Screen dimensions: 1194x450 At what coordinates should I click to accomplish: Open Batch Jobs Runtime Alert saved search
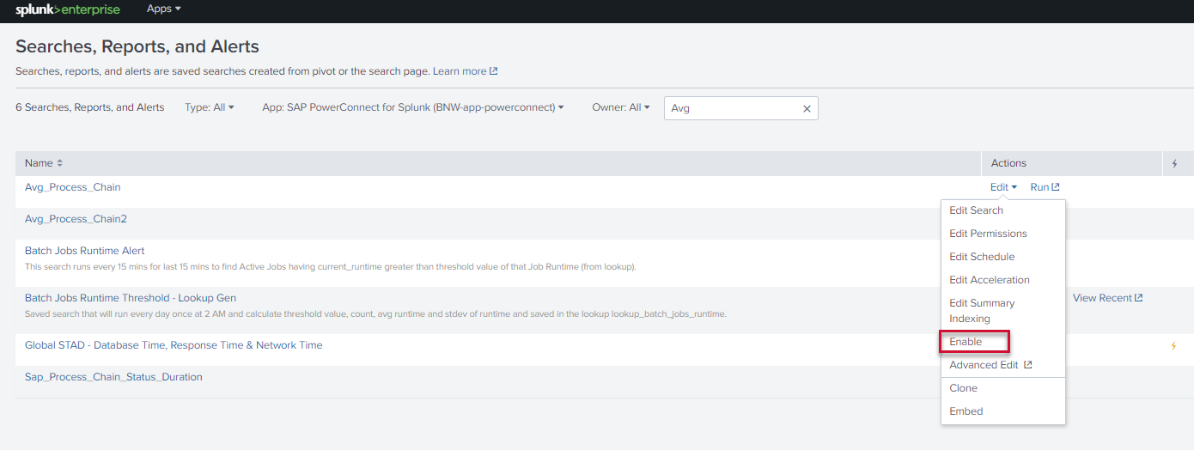pyautogui.click(x=84, y=251)
